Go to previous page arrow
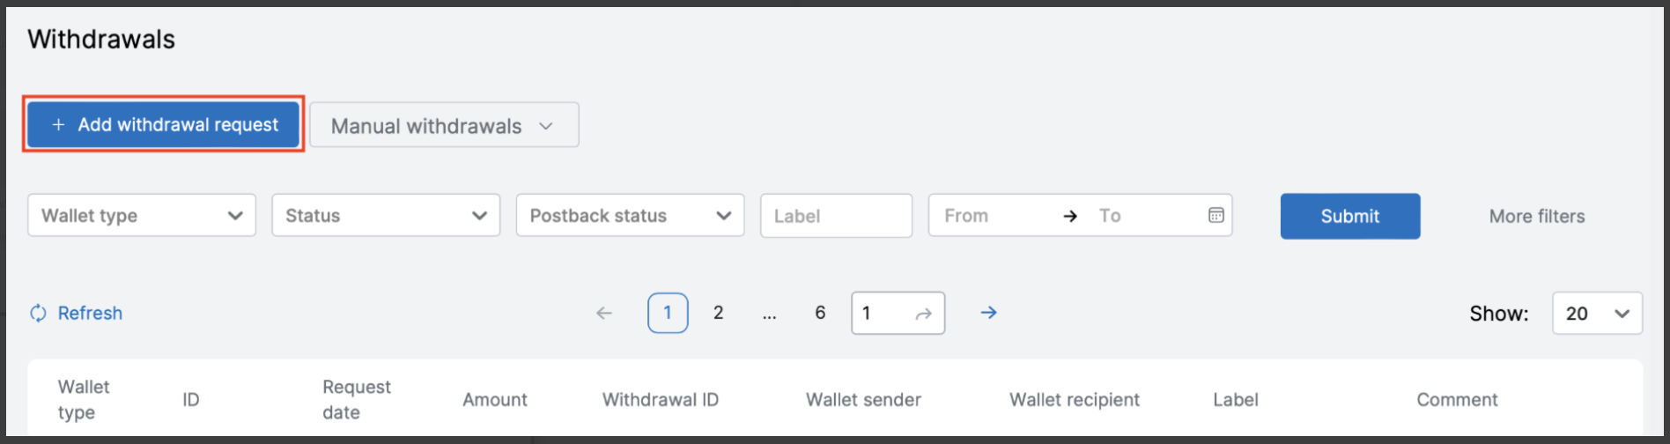 (603, 313)
